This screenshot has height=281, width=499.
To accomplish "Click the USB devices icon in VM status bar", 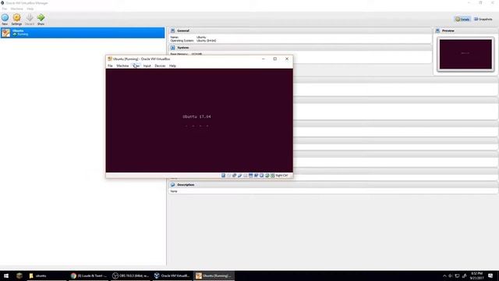I will point(239,176).
